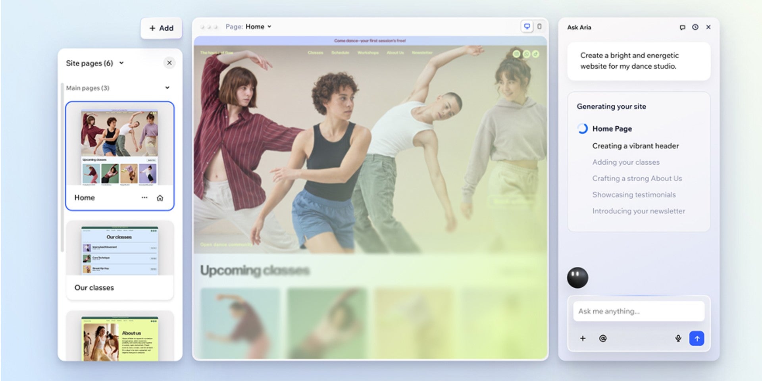Click the @ mention icon
762x381 pixels.
tap(602, 339)
